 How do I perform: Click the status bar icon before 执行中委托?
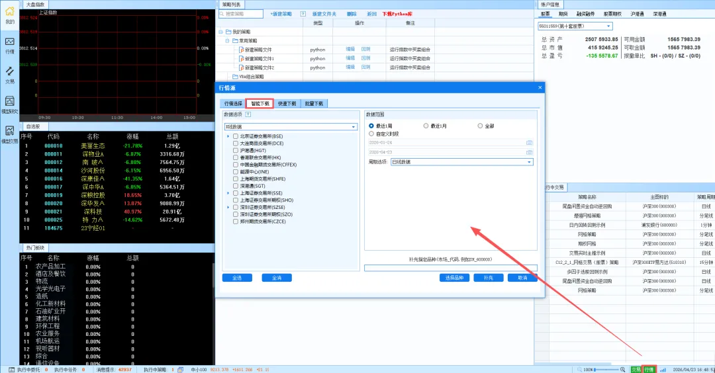pyautogui.click(x=12, y=370)
